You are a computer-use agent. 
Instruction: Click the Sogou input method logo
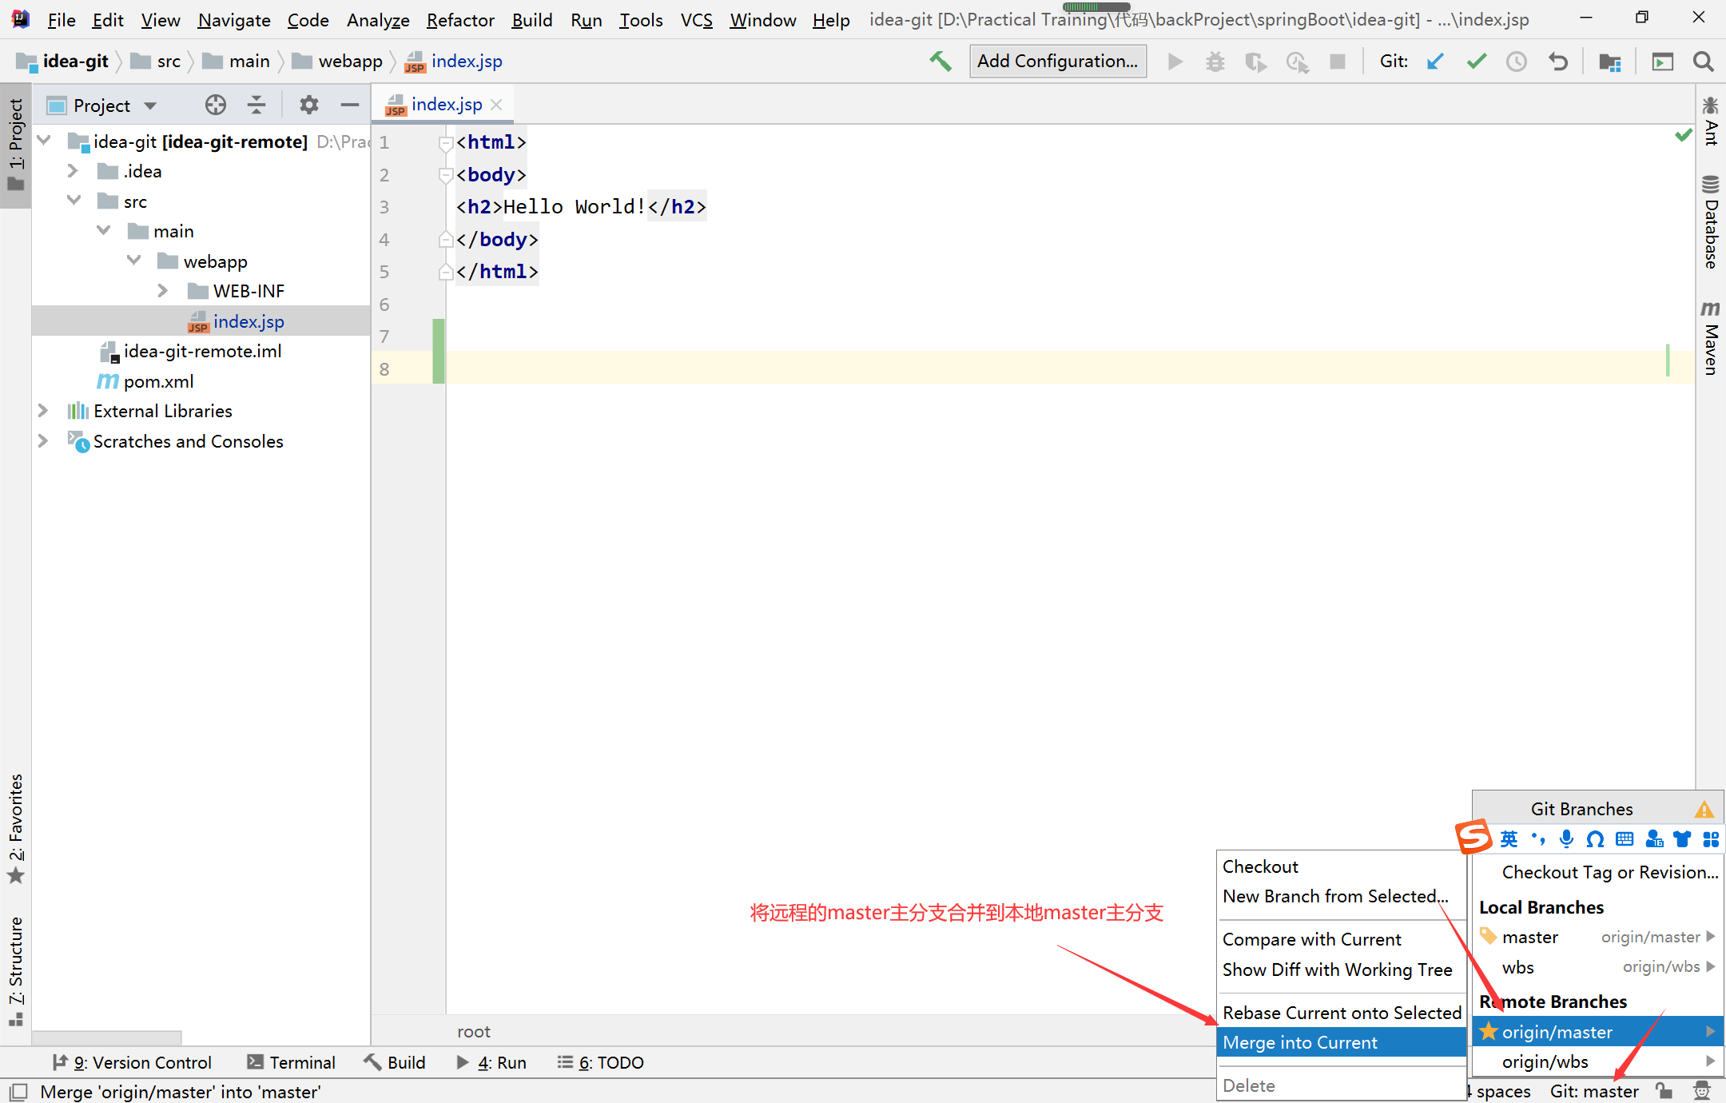[1474, 838]
